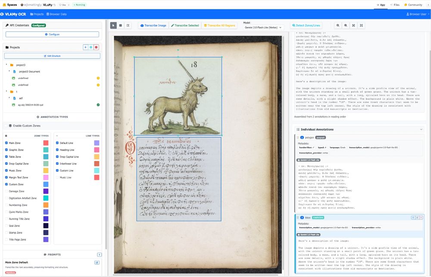Click the Music Zone yellow color swatch
Image resolution: width=431 pixels, height=277 pixels.
tap(46, 171)
